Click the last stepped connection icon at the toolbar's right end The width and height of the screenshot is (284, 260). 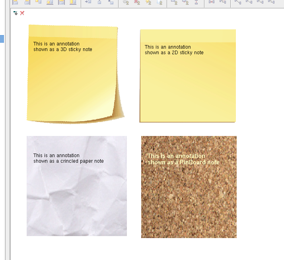[x=271, y=2]
